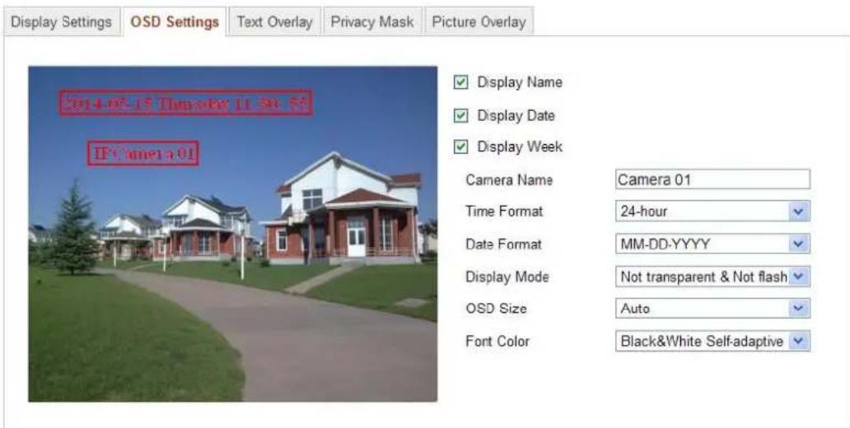The height and width of the screenshot is (428, 850).
Task: Click the Display Date label text
Action: [x=516, y=115]
